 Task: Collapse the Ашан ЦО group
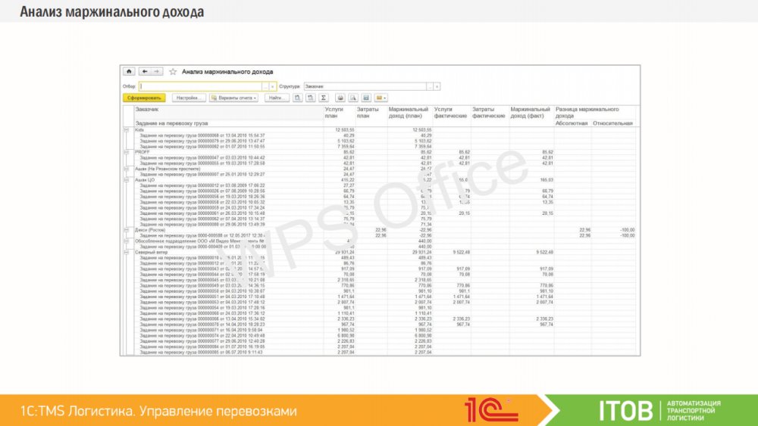coord(127,179)
